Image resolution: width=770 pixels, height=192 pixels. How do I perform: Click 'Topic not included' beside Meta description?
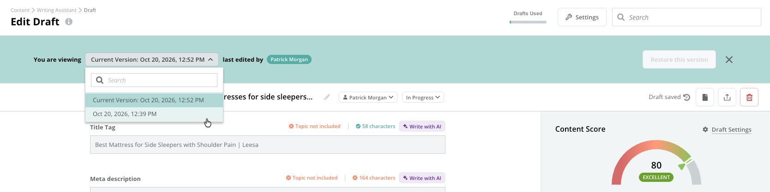click(312, 178)
